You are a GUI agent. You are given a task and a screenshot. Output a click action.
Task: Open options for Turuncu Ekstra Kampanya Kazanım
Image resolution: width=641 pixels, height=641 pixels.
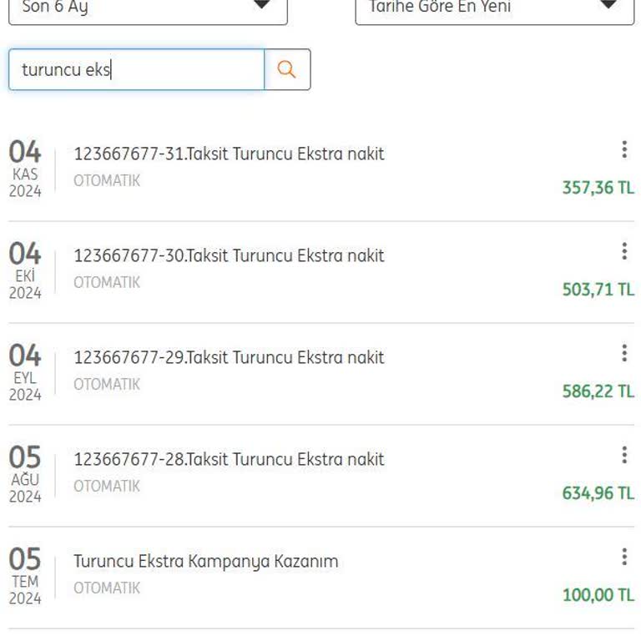click(x=623, y=557)
